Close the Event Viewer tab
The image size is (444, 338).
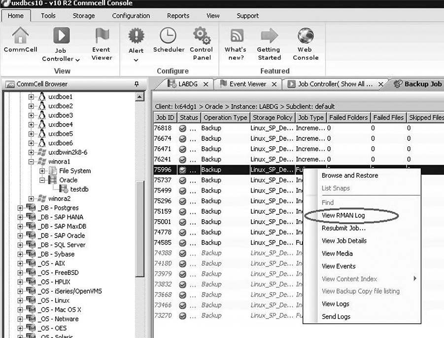pyautogui.click(x=274, y=84)
